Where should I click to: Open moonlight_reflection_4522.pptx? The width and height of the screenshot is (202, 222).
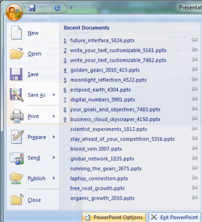tap(109, 80)
